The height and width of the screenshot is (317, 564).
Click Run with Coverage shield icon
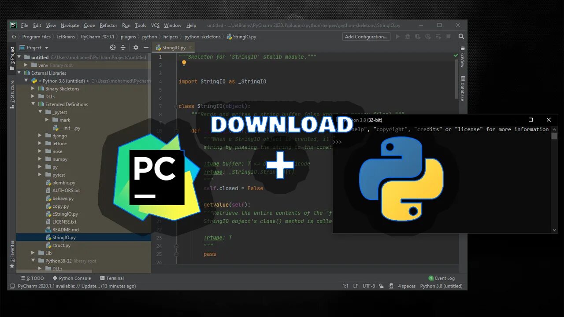418,37
